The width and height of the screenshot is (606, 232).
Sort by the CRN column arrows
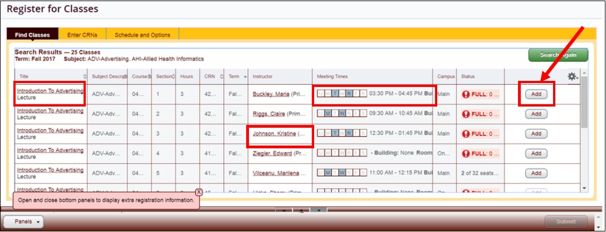[x=222, y=76]
